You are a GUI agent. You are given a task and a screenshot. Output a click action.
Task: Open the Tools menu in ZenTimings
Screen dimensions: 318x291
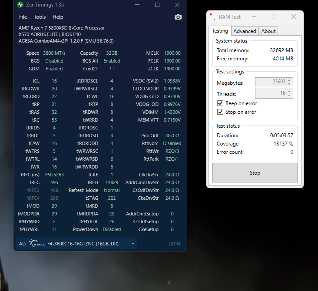(x=40, y=17)
